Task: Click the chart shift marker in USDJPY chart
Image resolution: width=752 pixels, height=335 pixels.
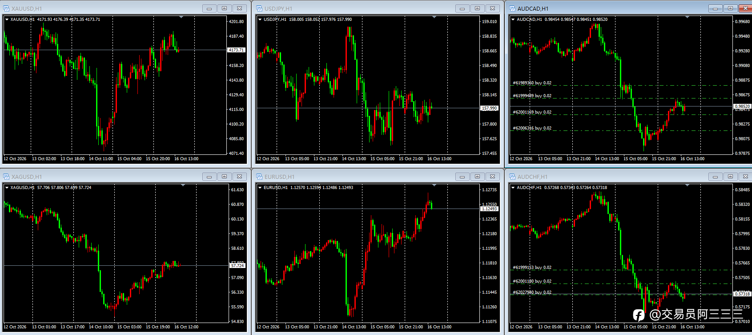Action: [434, 17]
